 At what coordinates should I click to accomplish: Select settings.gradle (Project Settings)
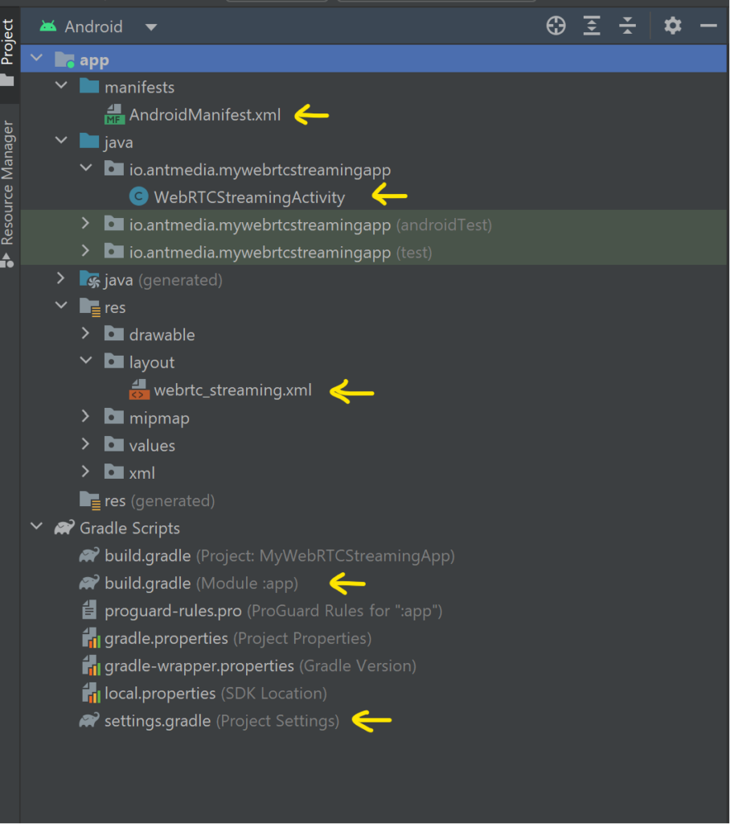[x=222, y=721]
